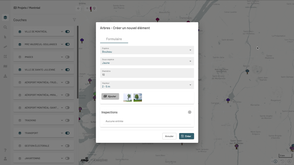Click the layers filter funnel icon

[74, 20]
